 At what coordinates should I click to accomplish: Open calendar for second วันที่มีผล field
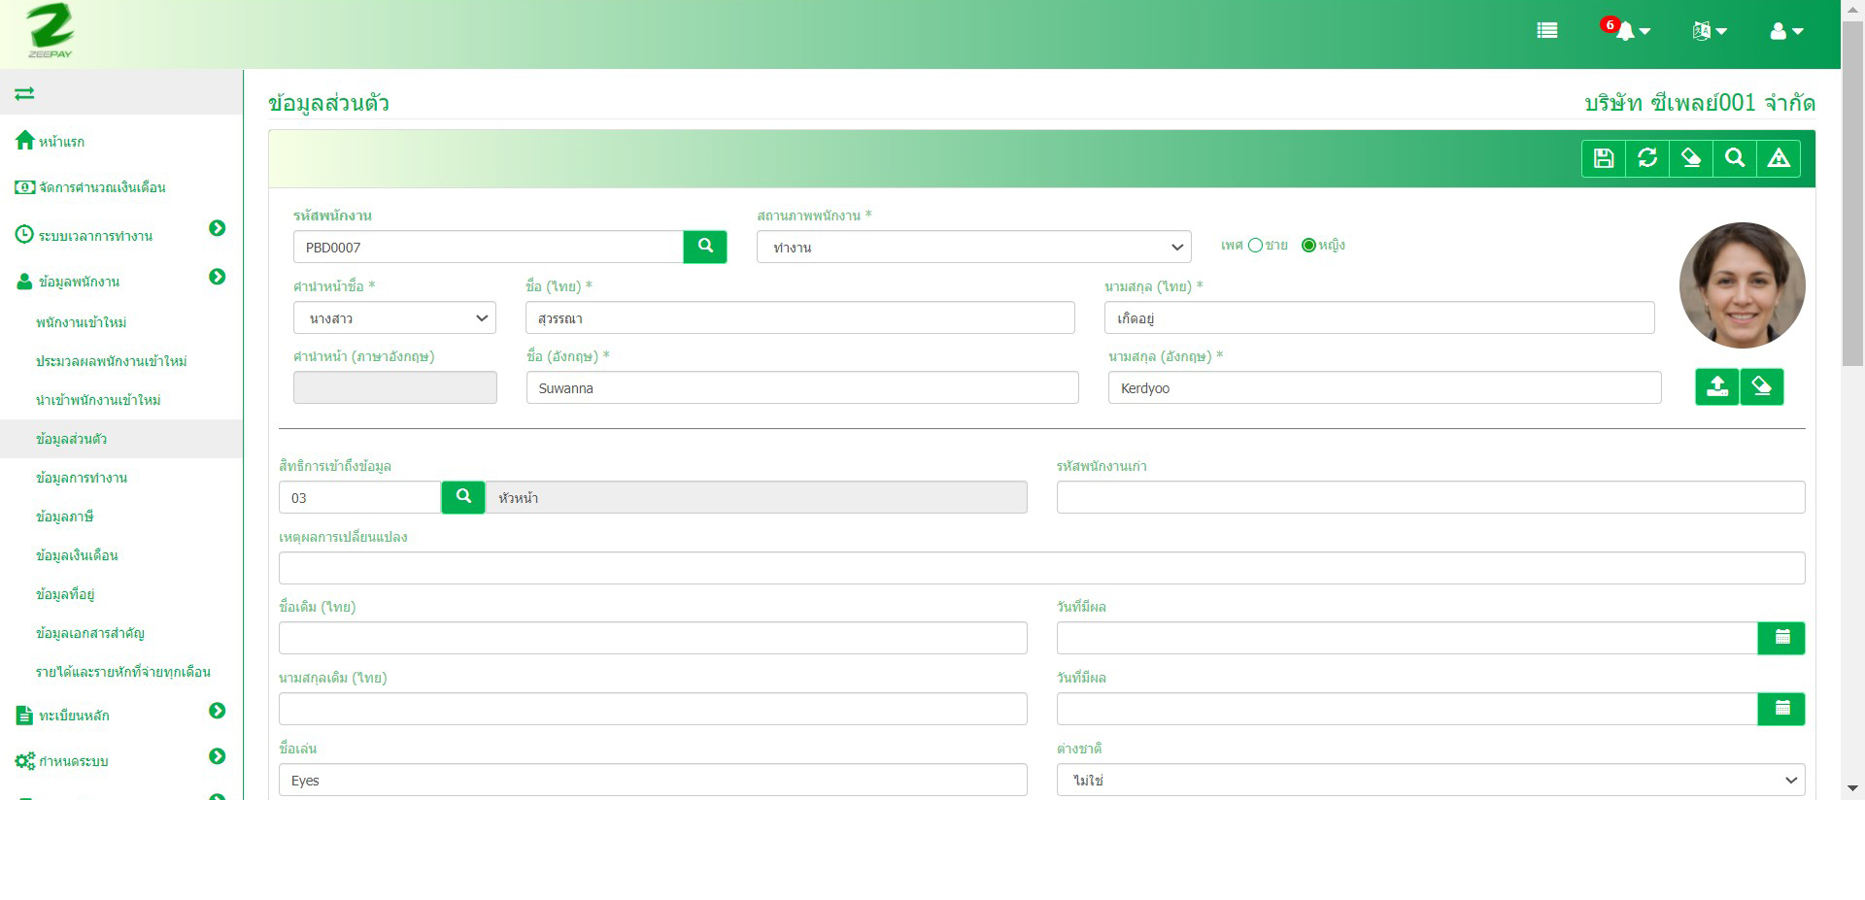(x=1781, y=709)
